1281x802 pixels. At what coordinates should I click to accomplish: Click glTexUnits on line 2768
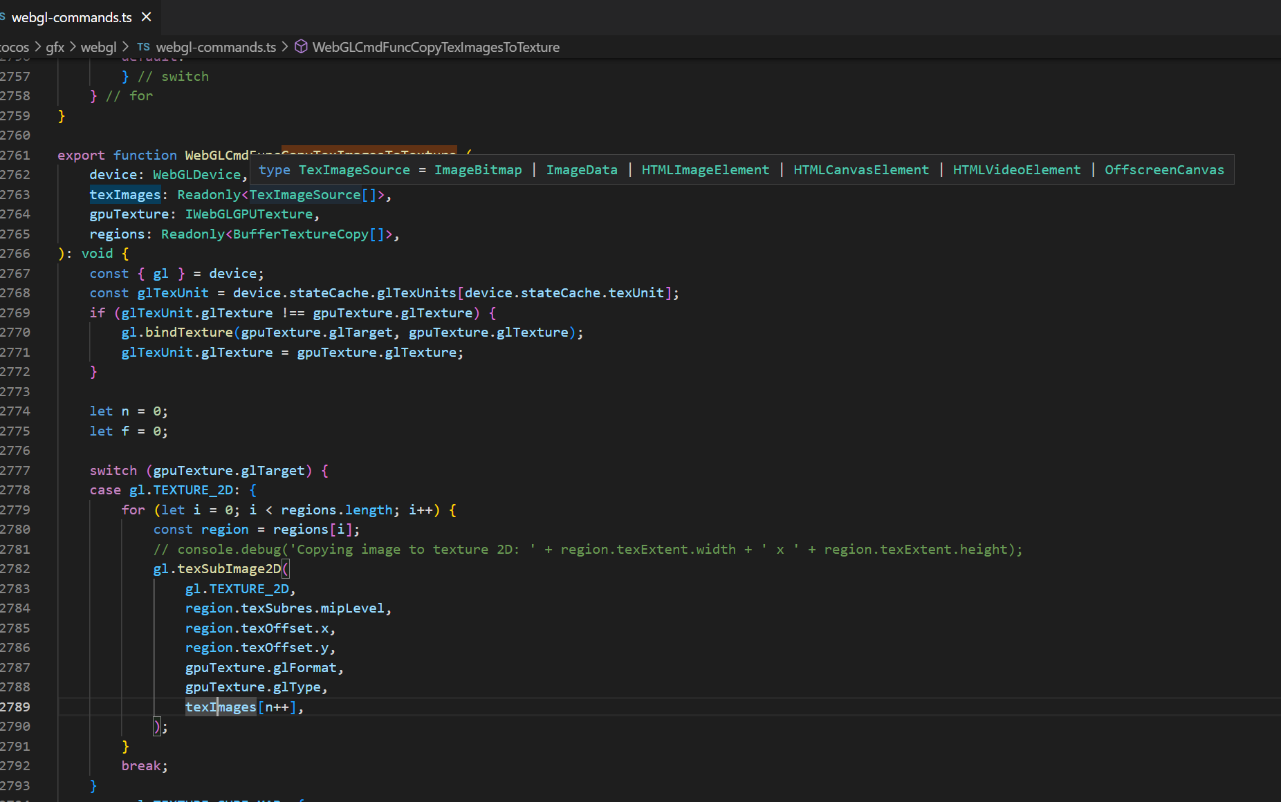(416, 293)
